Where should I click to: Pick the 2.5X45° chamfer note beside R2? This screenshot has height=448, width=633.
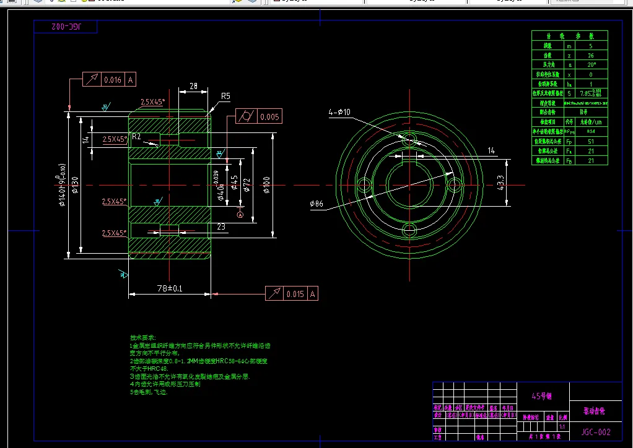pos(115,139)
